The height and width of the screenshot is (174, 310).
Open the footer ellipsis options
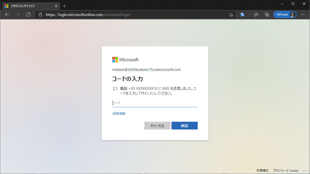[305, 171]
